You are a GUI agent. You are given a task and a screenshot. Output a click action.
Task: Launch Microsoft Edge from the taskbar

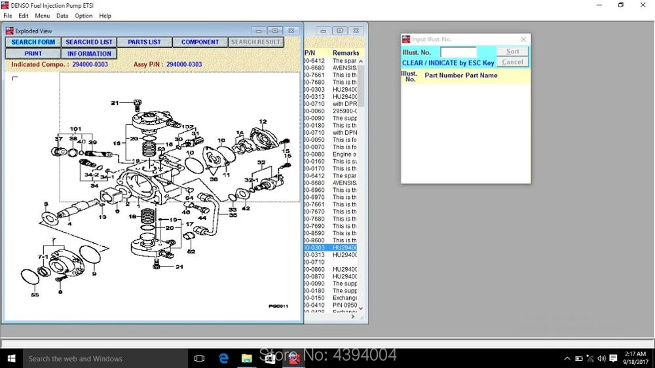tap(223, 358)
